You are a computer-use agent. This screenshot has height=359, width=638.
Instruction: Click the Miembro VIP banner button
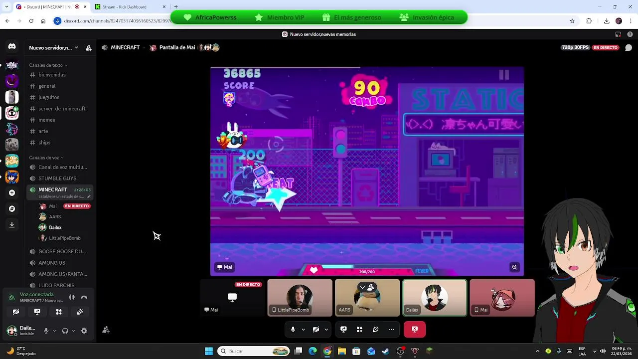280,17
